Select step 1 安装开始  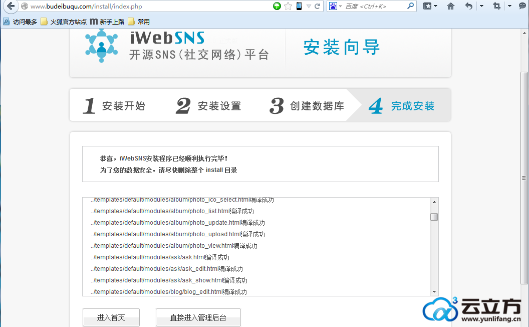point(114,106)
